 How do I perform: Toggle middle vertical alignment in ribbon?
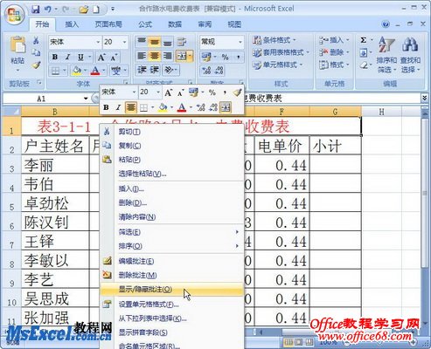pyautogui.click(x=155, y=43)
